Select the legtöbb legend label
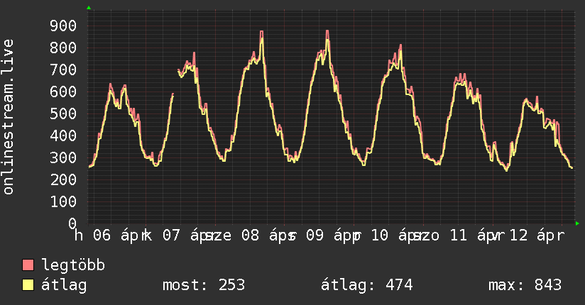 pos(73,266)
